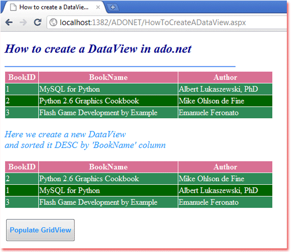Click 'Flash Game Development by Example' in sorted table
This screenshot has width=291, height=252.
coord(98,203)
